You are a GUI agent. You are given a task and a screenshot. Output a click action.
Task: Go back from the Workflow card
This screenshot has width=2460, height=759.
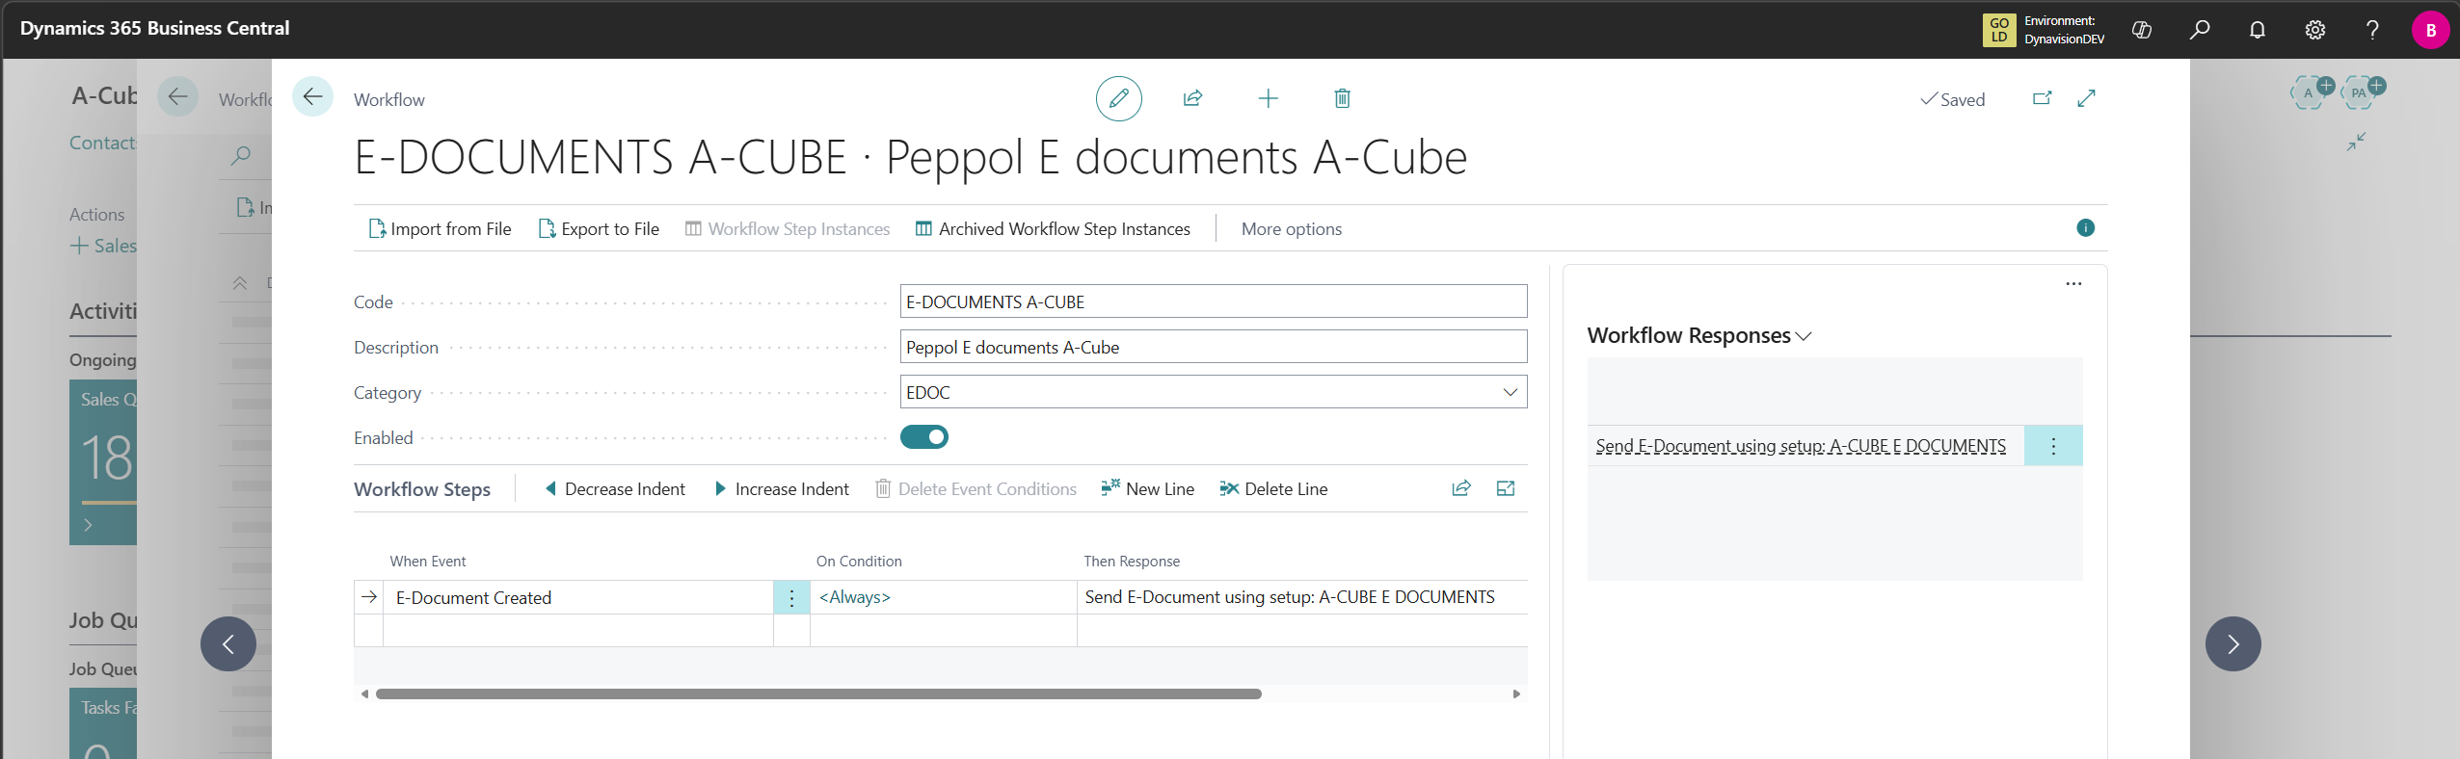pos(312,96)
